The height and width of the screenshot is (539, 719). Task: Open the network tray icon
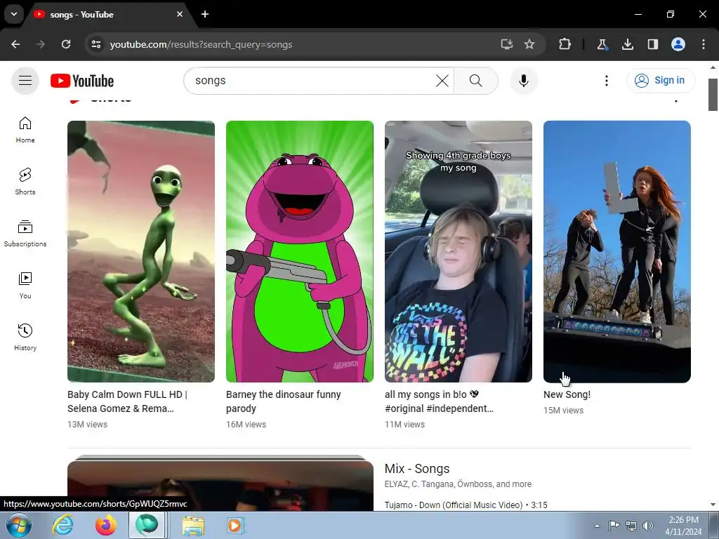(x=631, y=526)
